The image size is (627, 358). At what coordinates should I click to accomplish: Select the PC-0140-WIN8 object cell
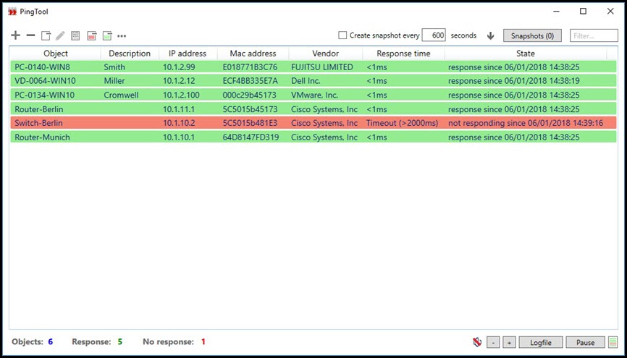point(43,67)
